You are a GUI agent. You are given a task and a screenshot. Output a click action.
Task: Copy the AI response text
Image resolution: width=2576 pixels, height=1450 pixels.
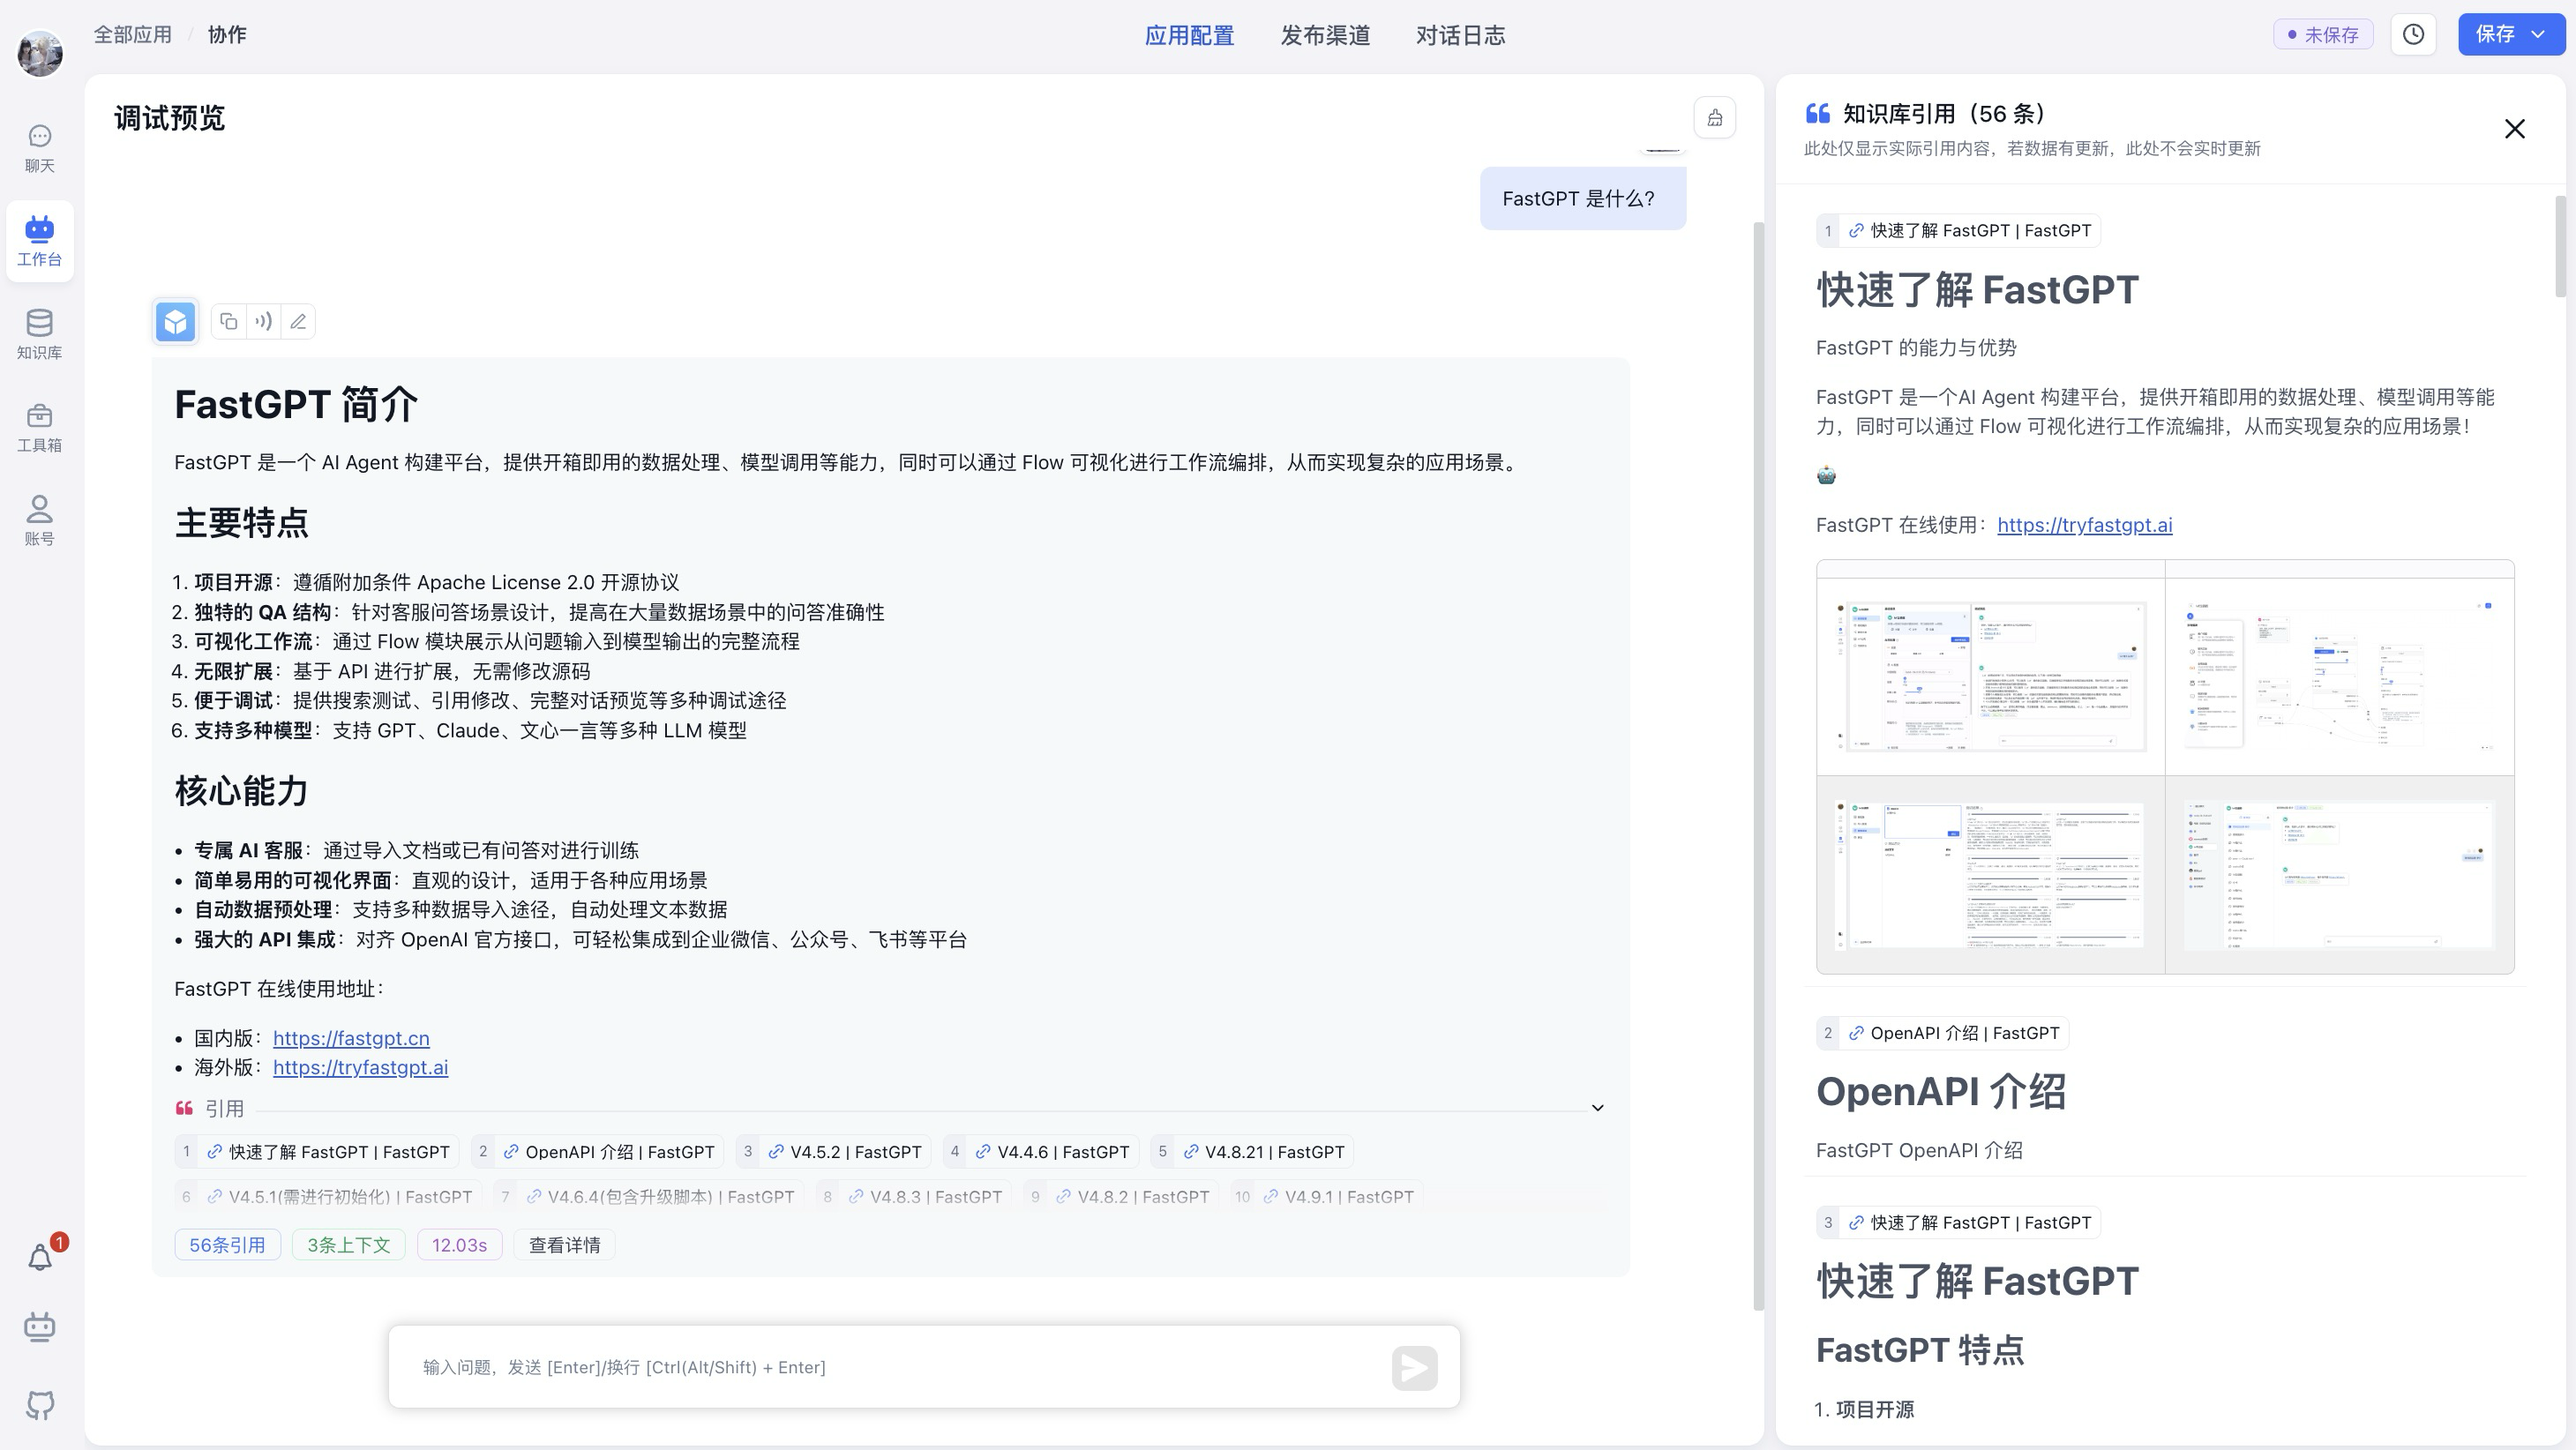point(228,321)
